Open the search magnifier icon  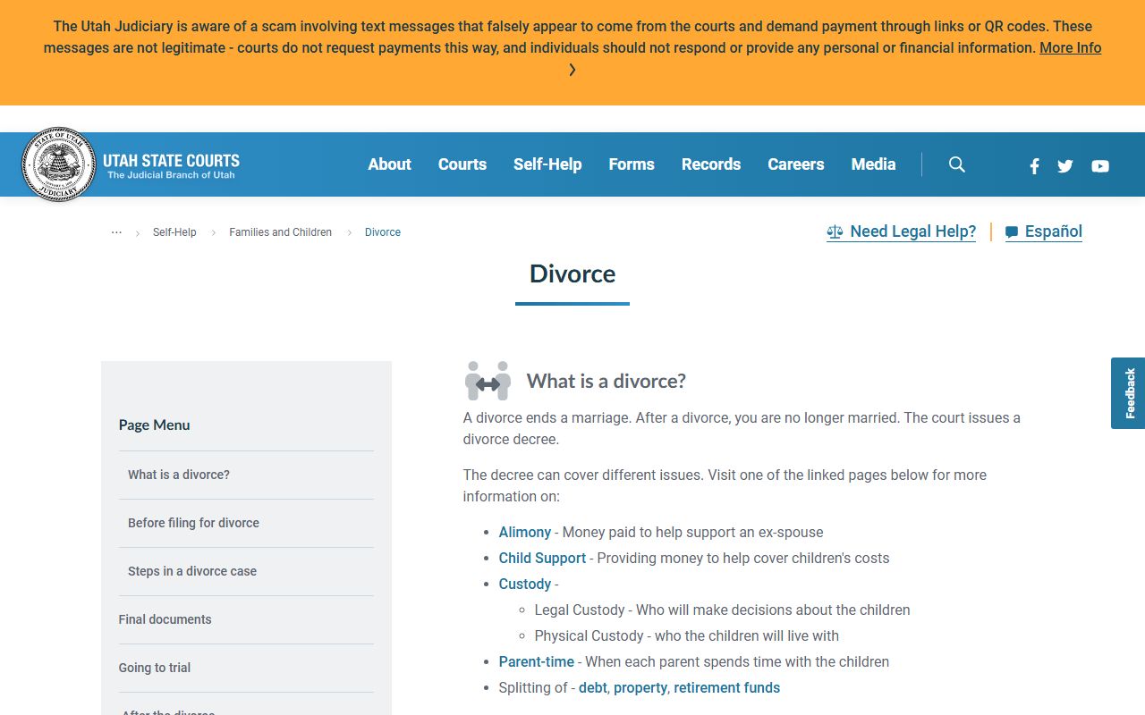click(x=957, y=164)
